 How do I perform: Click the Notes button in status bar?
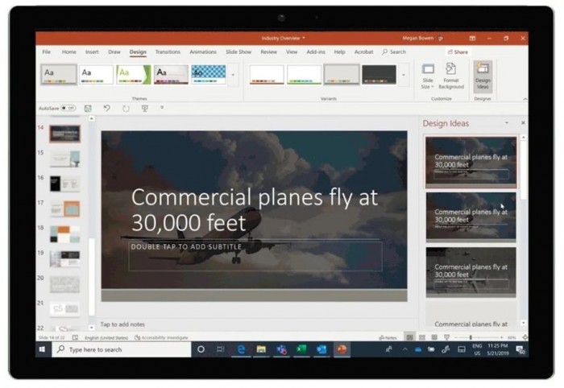388,337
